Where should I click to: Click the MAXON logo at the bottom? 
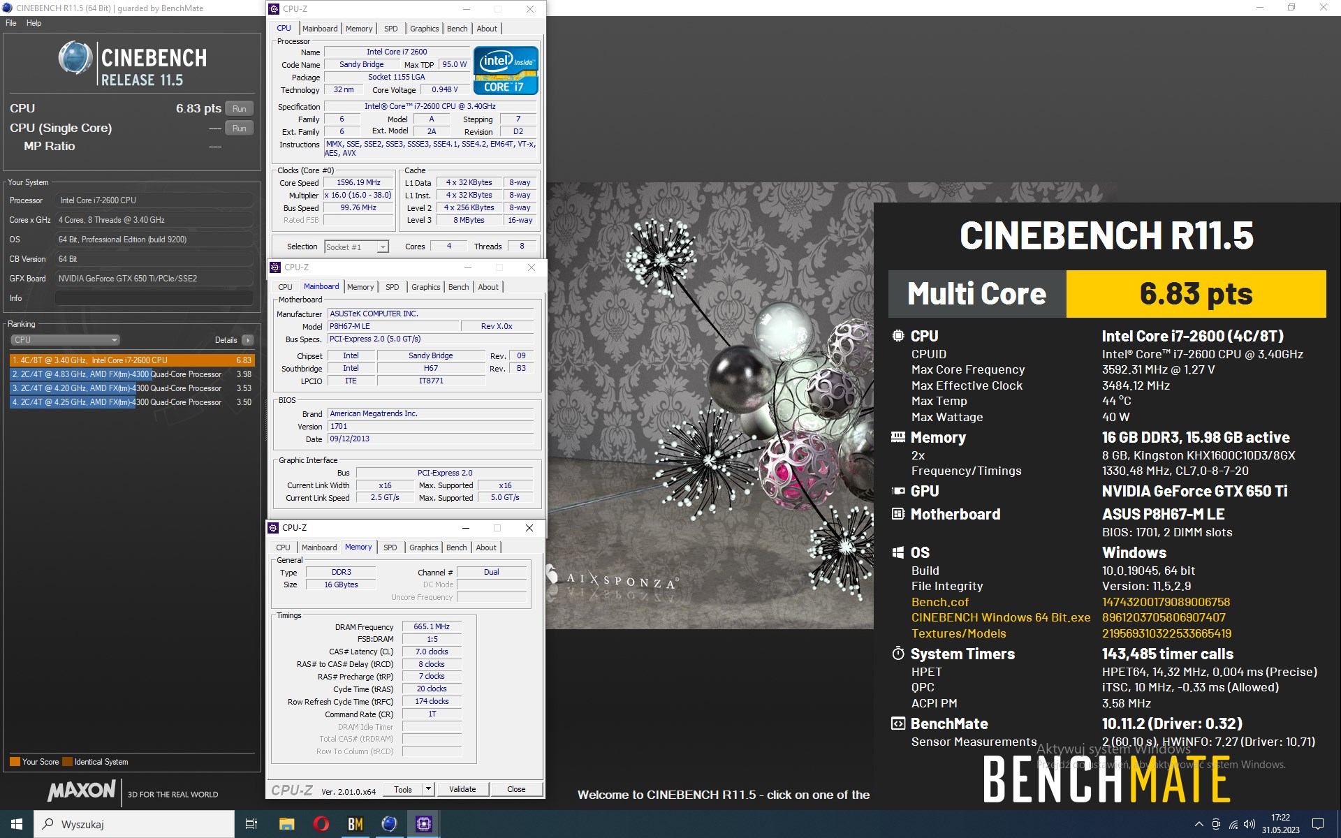(82, 791)
